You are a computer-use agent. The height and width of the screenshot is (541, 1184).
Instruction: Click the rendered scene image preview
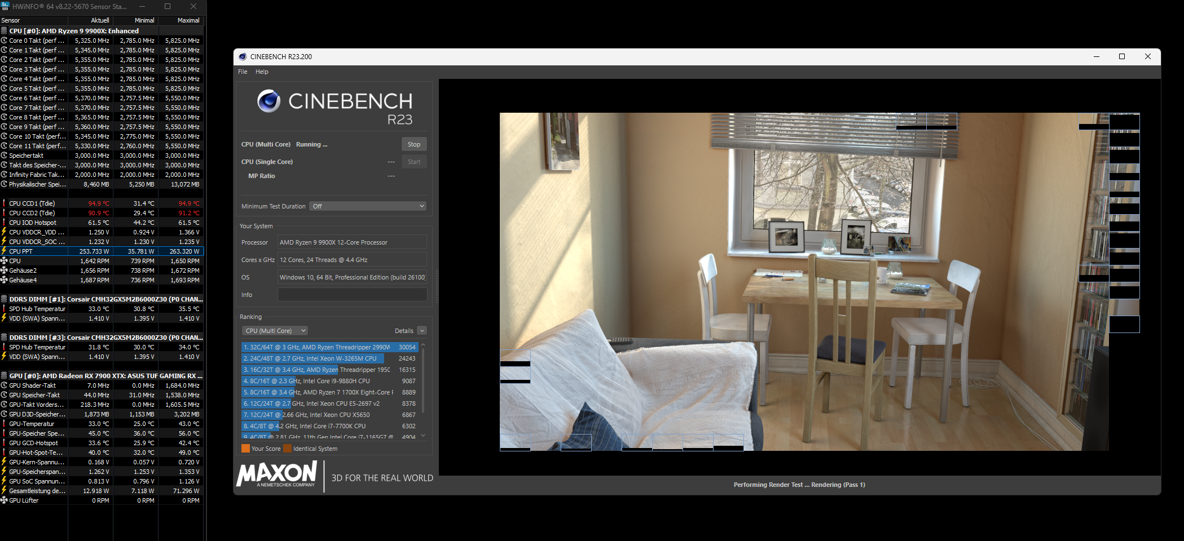[x=804, y=282]
